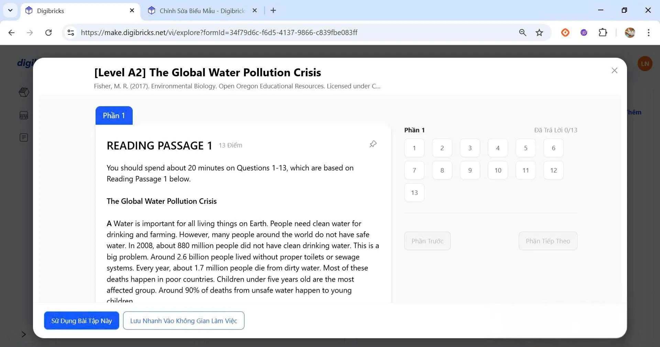
Task: Open the browser zoom magnifier icon
Action: pyautogui.click(x=522, y=33)
